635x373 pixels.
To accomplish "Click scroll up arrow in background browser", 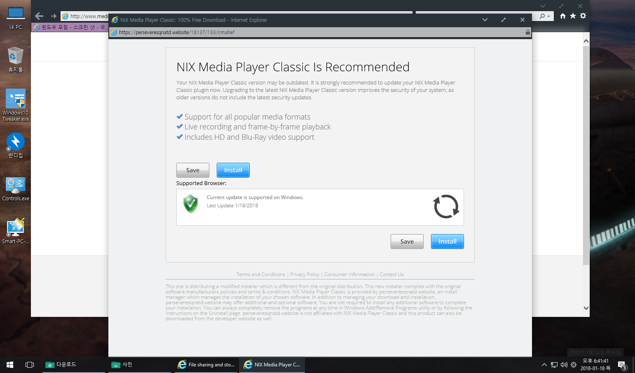I will pyautogui.click(x=586, y=41).
